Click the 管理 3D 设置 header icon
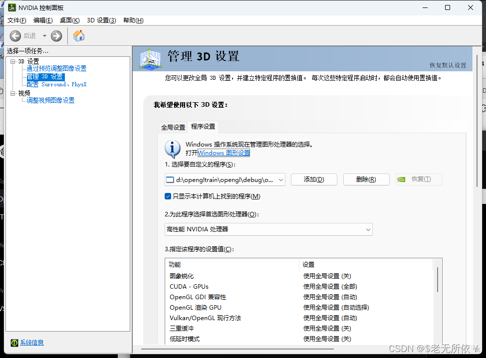Image resolution: width=486 pixels, height=358 pixels. coord(150,58)
